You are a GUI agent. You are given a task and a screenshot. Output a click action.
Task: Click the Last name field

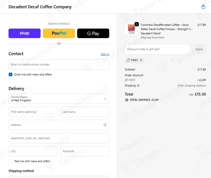(85, 112)
